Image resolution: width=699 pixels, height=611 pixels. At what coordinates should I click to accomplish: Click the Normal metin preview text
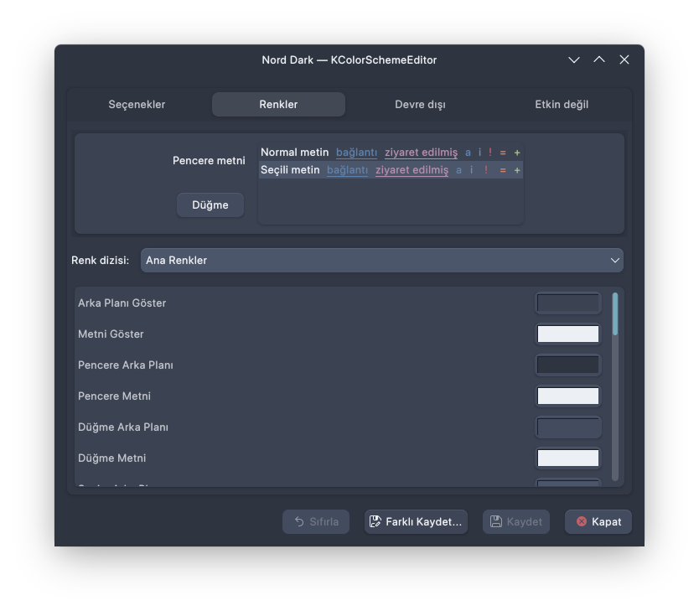click(295, 153)
